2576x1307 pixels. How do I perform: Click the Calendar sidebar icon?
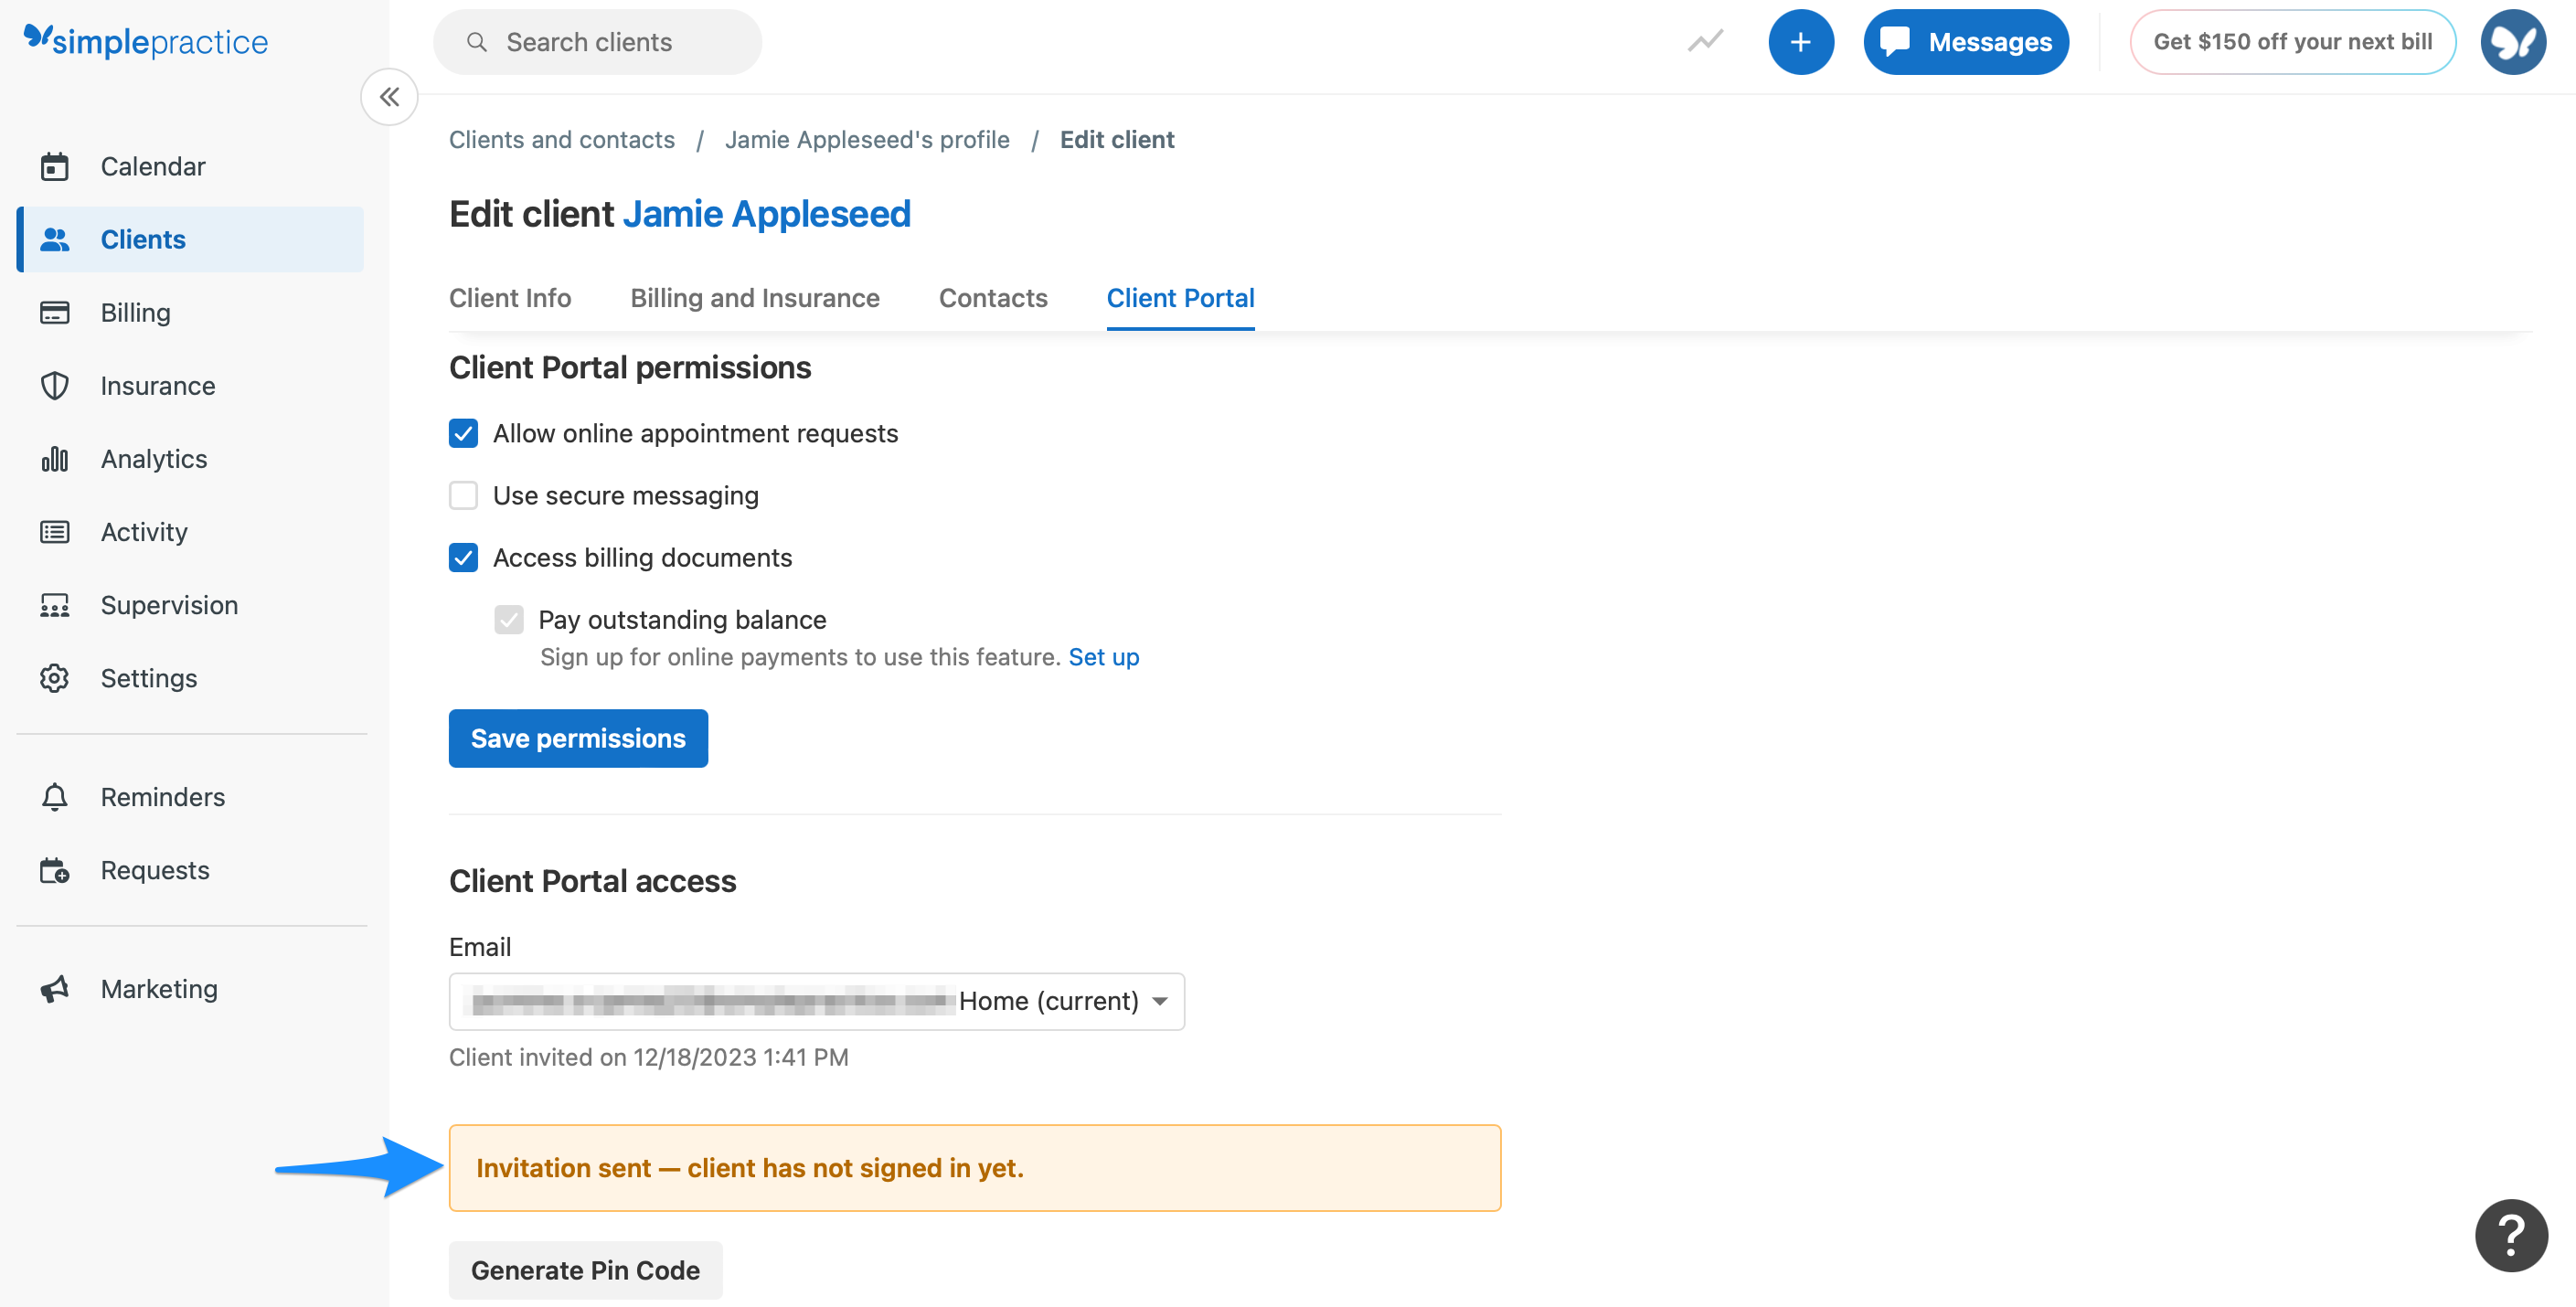tap(54, 166)
